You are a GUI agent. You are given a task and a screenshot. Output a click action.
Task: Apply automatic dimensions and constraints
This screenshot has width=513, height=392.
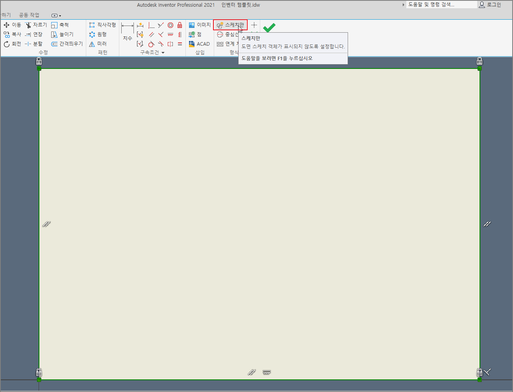[x=140, y=25]
